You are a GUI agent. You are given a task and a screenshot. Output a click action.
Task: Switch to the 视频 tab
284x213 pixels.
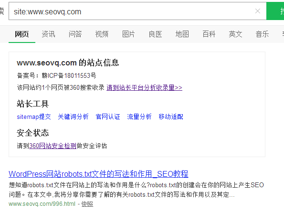click(102, 34)
